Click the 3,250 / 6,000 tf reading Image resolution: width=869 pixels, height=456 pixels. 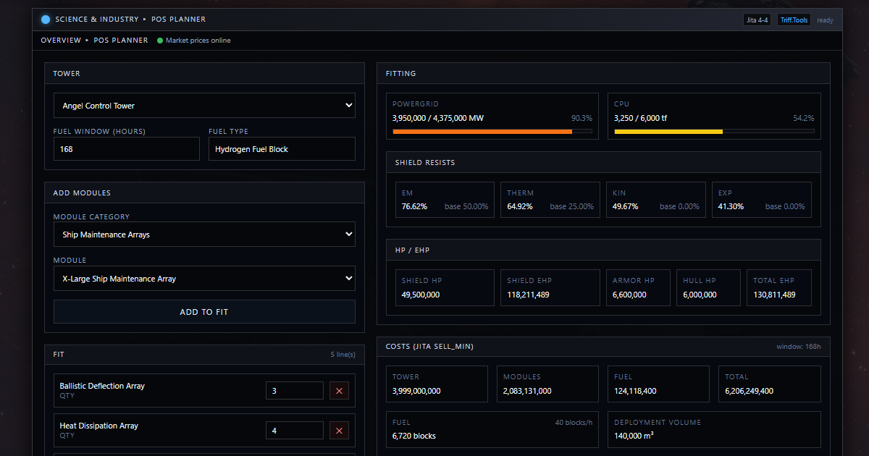pos(641,118)
